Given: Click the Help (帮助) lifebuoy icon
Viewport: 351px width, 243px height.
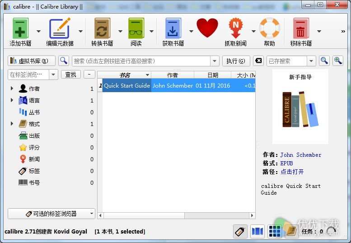Looking at the screenshot, I should [x=270, y=28].
